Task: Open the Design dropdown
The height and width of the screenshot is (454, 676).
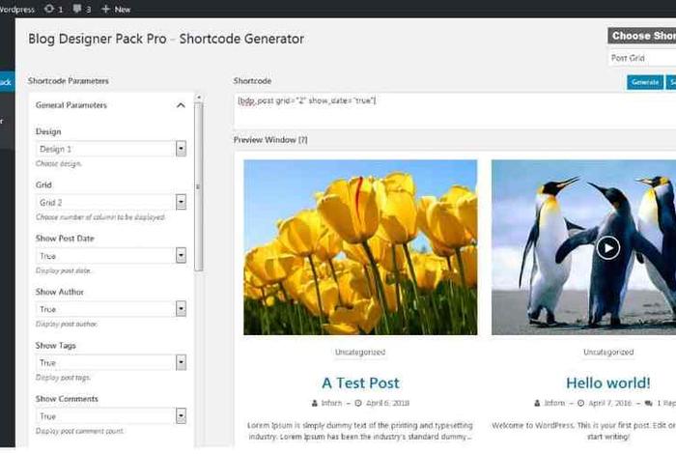Action: [111, 149]
